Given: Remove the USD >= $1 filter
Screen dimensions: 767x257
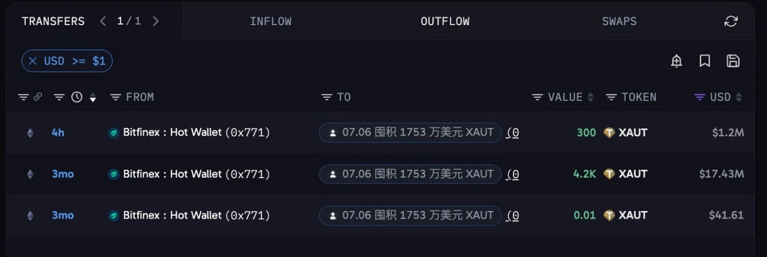Looking at the screenshot, I should pyautogui.click(x=33, y=61).
